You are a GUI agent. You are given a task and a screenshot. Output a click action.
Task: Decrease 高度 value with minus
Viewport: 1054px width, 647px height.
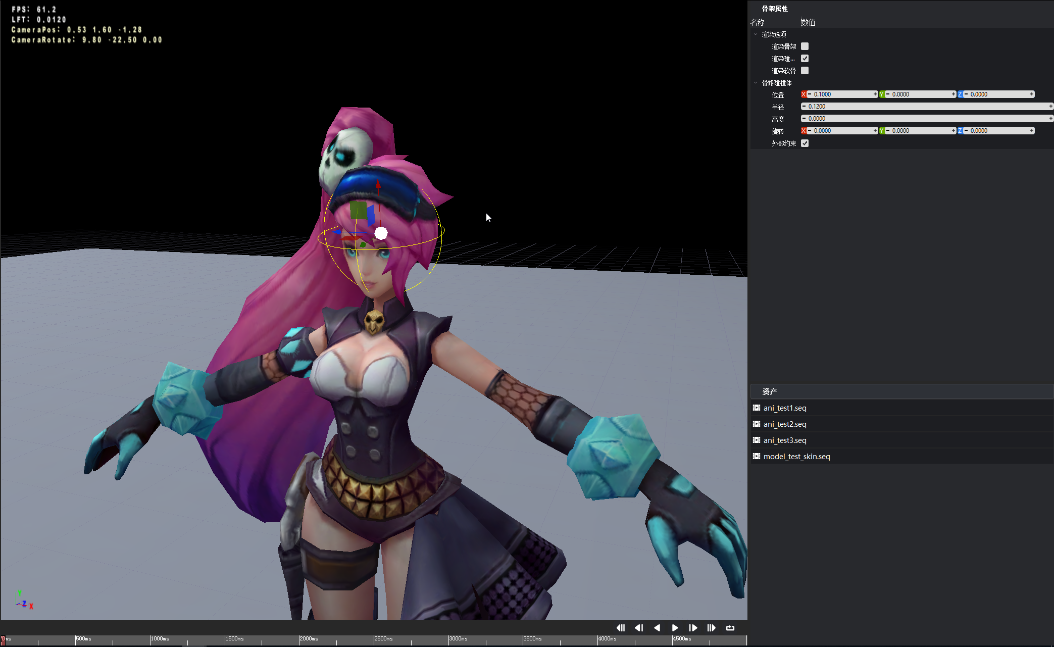pos(804,119)
